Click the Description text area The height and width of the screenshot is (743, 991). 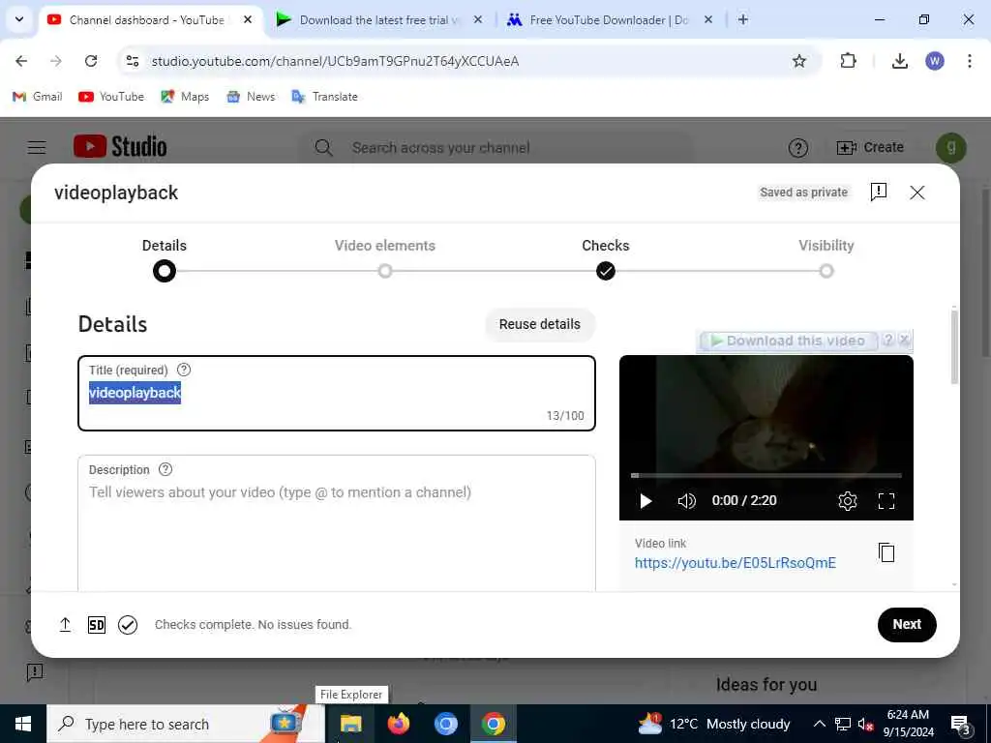(336, 523)
